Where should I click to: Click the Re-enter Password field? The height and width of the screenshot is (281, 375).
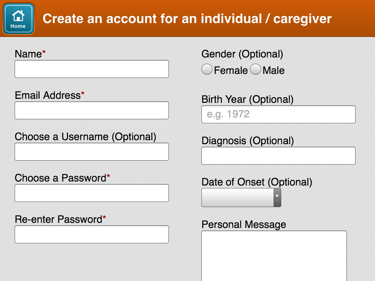click(x=92, y=235)
